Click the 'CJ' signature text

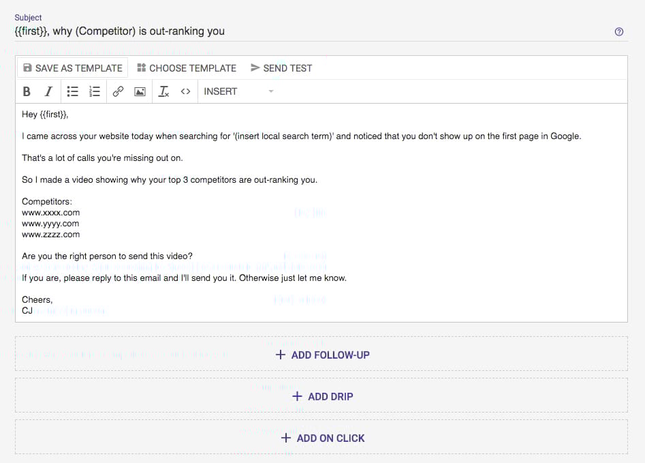(27, 310)
